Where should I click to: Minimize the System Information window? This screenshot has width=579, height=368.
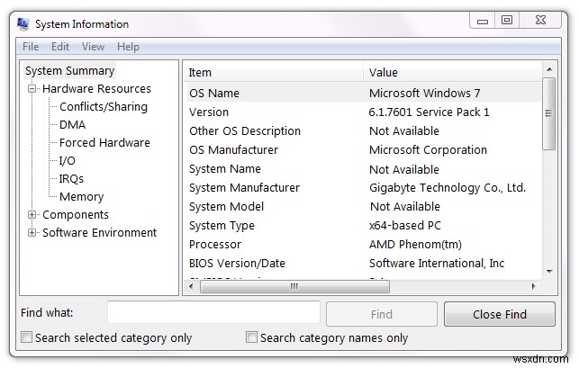(483, 21)
